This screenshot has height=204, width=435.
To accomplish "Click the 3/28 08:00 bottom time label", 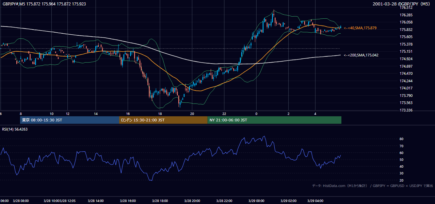I will (x=21, y=201).
